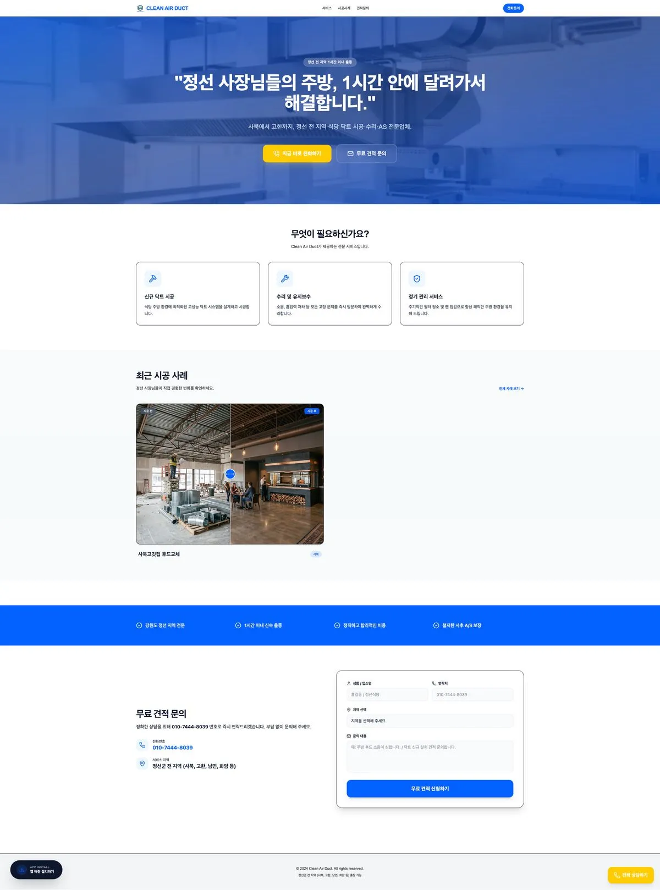Click the phone icon beside 전화번호
This screenshot has height=890, width=660.
point(142,745)
